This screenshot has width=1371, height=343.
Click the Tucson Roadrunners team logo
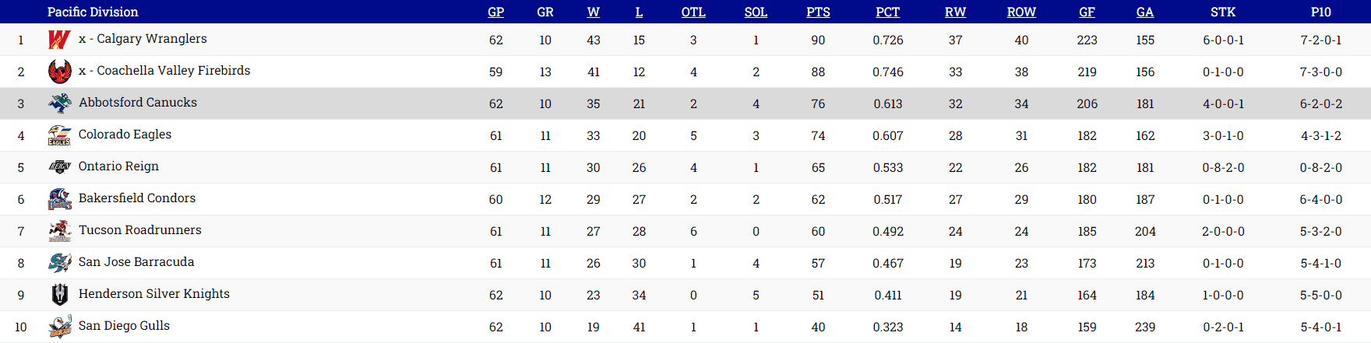pos(59,231)
